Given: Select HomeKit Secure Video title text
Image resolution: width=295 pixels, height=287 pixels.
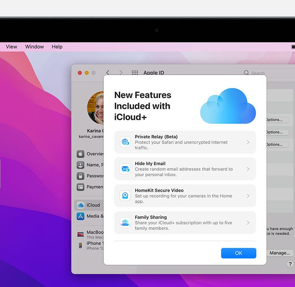Looking at the screenshot, I should click(159, 190).
